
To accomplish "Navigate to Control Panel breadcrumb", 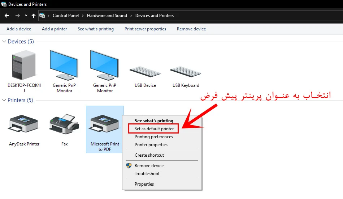I will [x=66, y=16].
